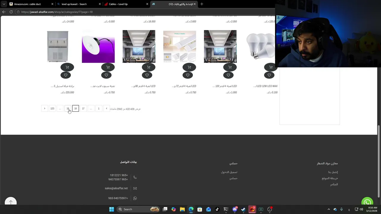Select current pagination page 18
This screenshot has width=381, height=214.
[x=76, y=108]
